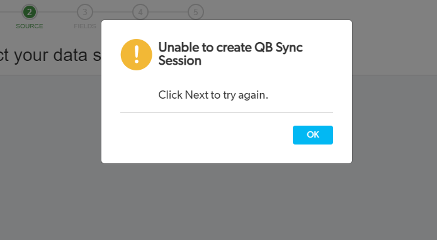Screen dimensions: 437x240
Task: Click progress line between steps 2 and 3
Action: [57, 12]
